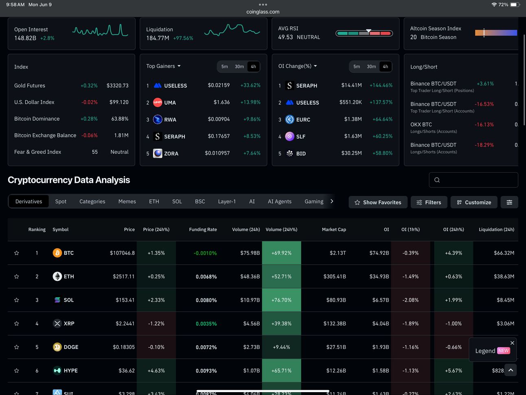526x395 pixels.
Task: Click the Liquidation sparkline chart
Action: coord(232,30)
